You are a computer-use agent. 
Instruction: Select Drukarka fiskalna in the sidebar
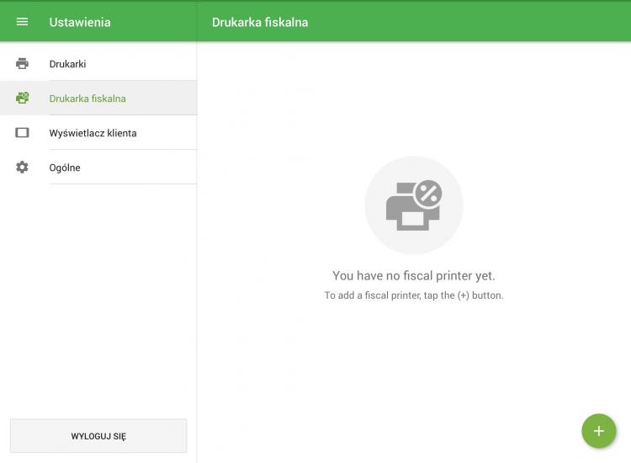click(87, 98)
